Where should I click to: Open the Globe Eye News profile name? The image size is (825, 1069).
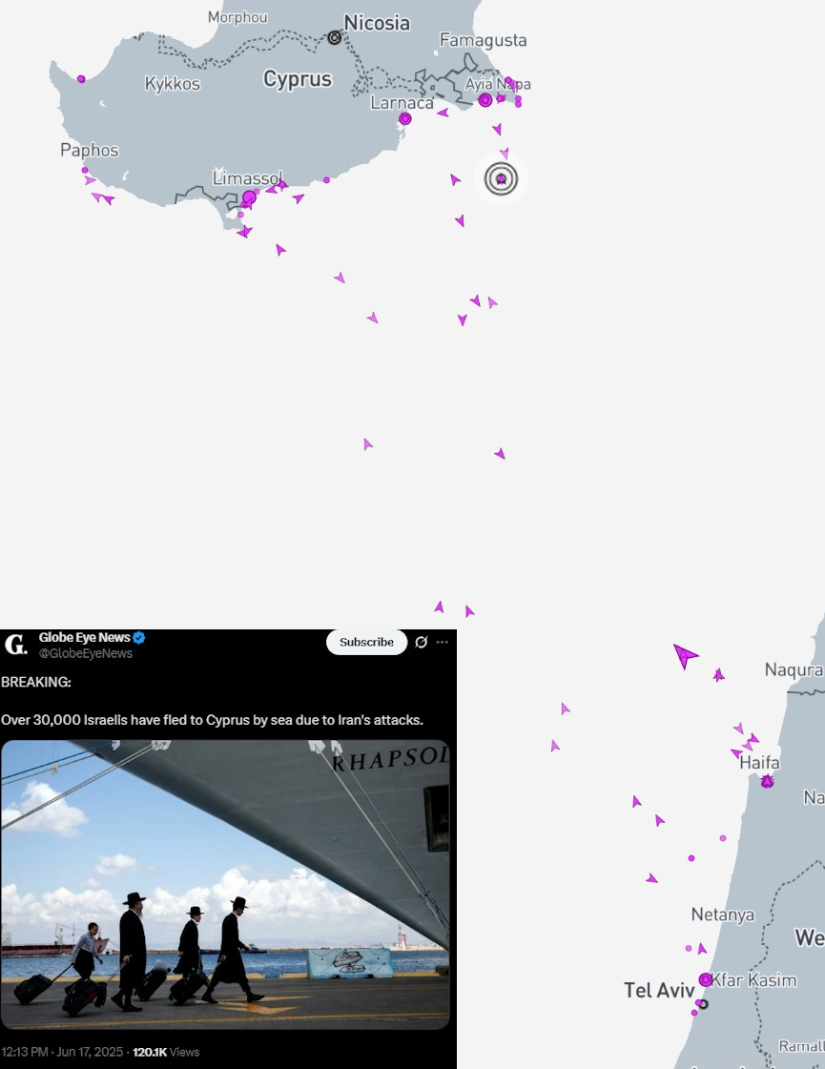click(x=85, y=637)
